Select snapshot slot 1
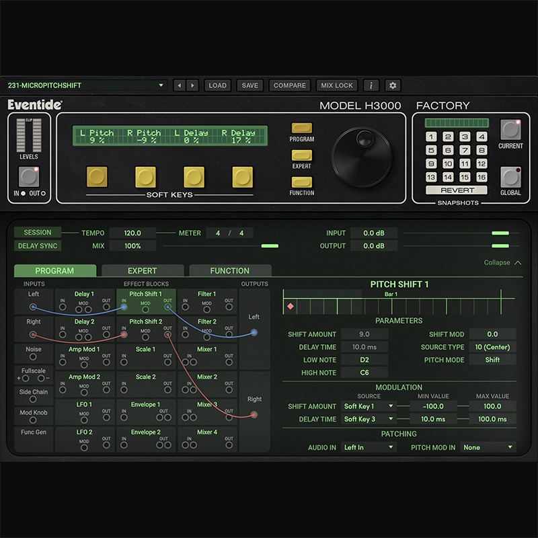The image size is (538, 538). point(431,137)
